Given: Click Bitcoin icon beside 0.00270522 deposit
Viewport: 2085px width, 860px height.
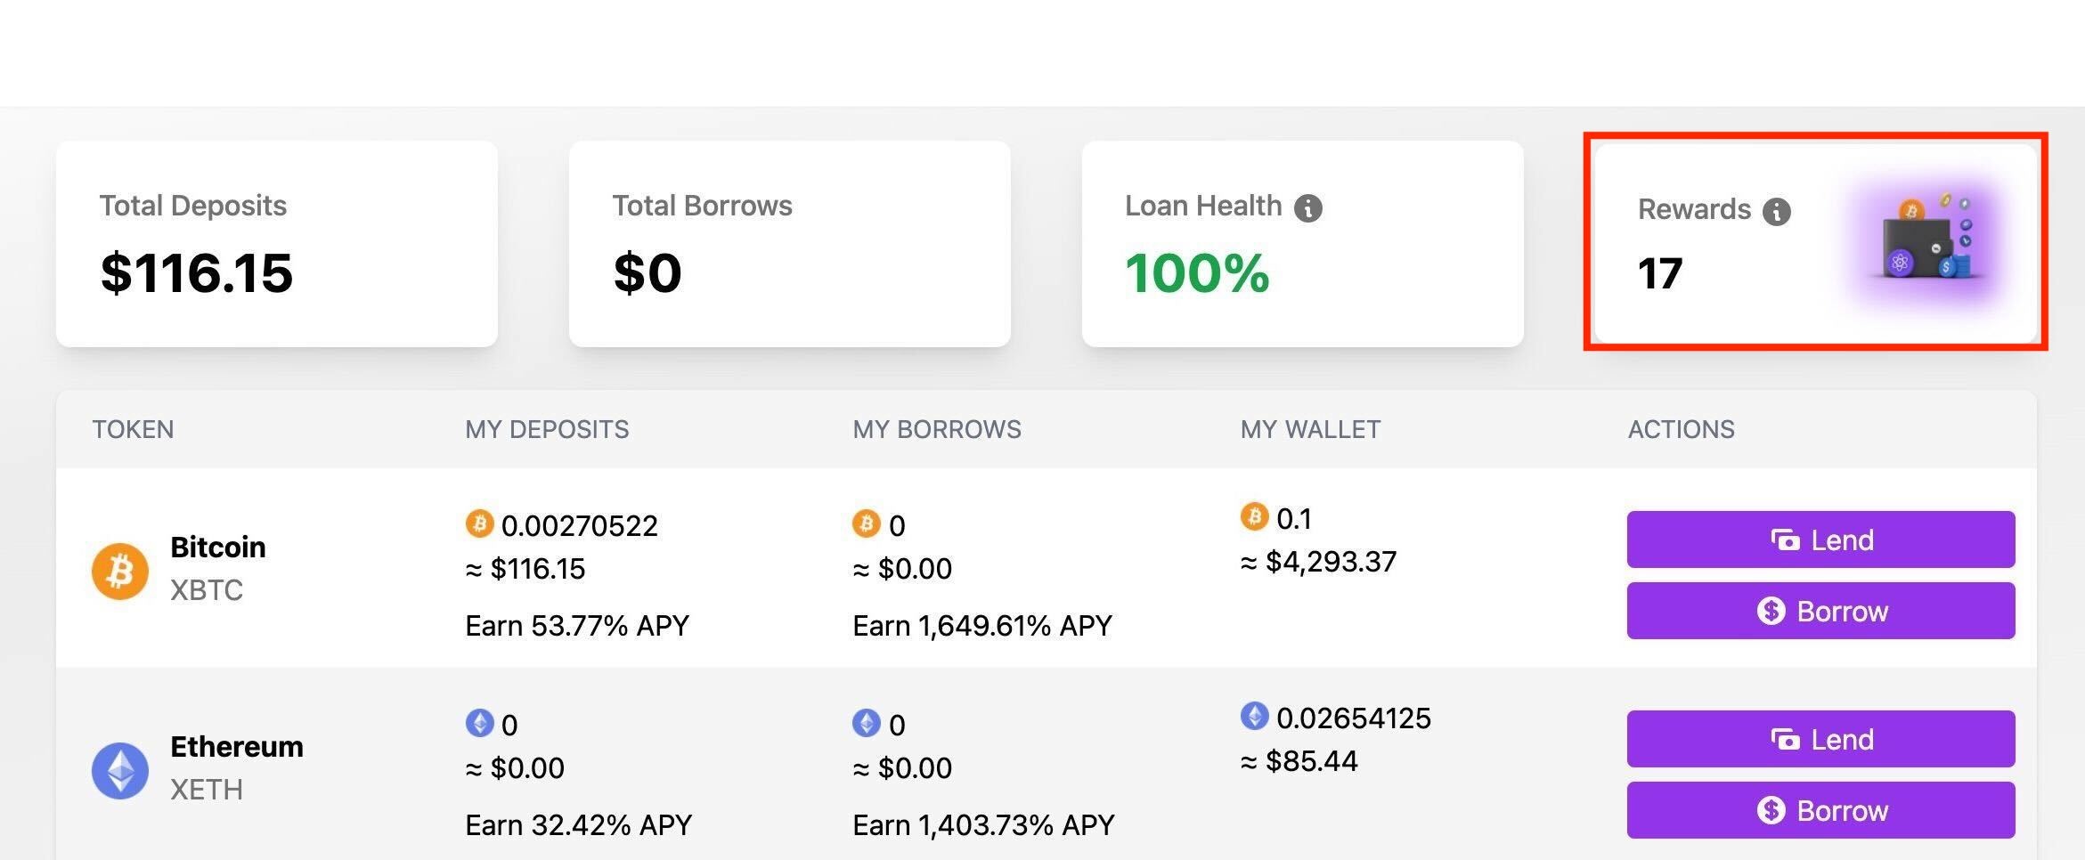Looking at the screenshot, I should coord(479,523).
